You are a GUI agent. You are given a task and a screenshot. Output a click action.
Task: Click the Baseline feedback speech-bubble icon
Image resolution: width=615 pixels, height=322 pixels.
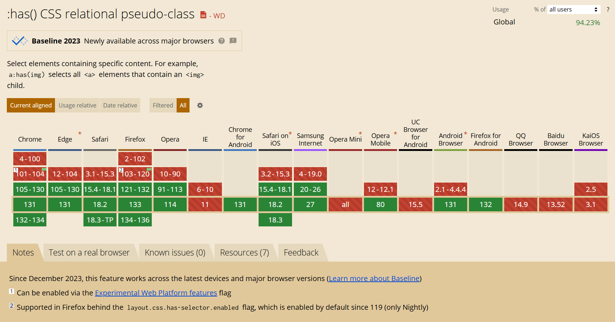(x=233, y=41)
